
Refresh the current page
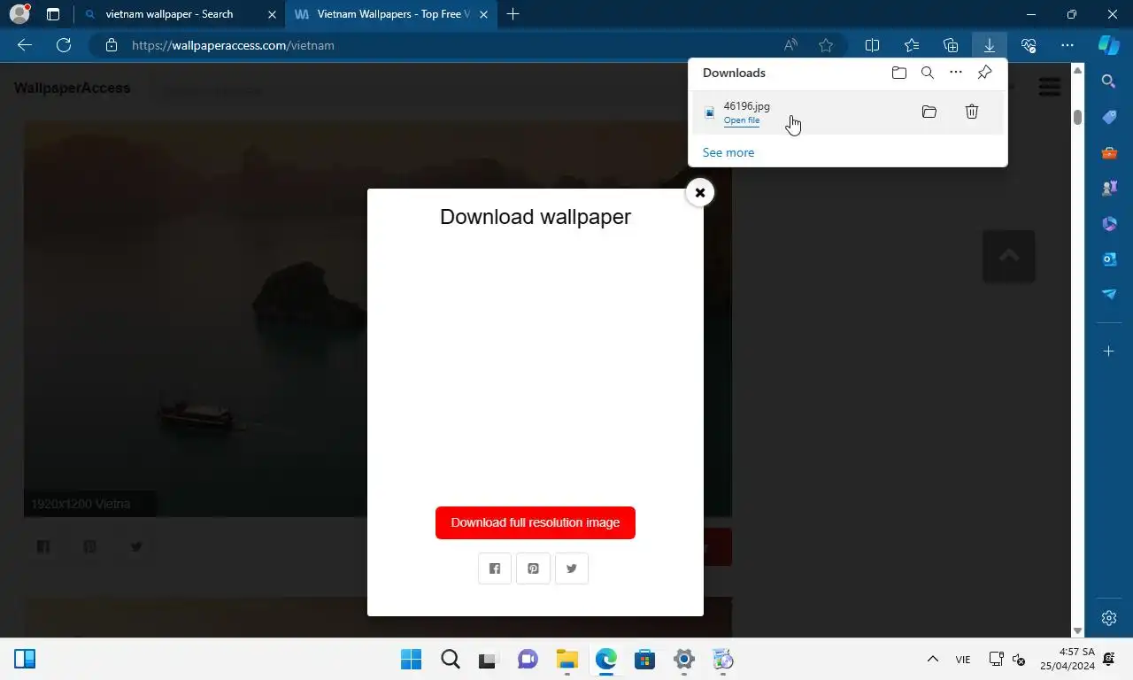point(64,45)
